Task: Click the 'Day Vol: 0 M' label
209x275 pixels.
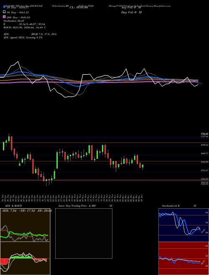Action: 131,12
